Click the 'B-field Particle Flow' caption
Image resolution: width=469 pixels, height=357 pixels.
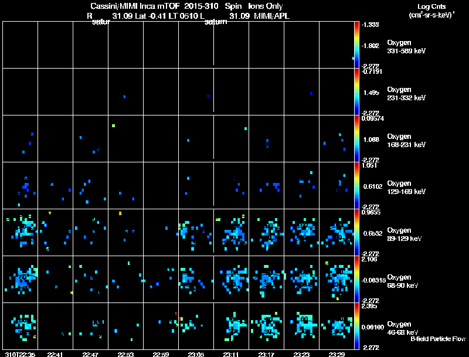pyautogui.click(x=438, y=339)
